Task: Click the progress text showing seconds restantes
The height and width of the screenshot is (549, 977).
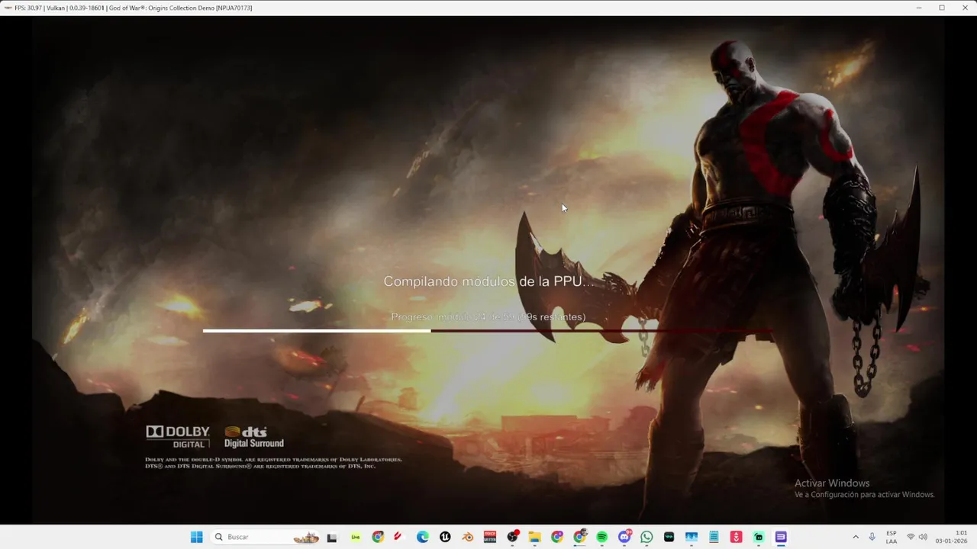Action: [x=488, y=316]
